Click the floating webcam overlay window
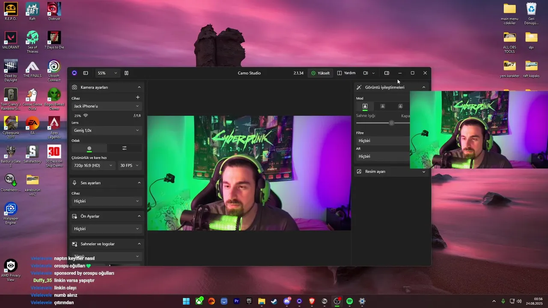 point(479,130)
